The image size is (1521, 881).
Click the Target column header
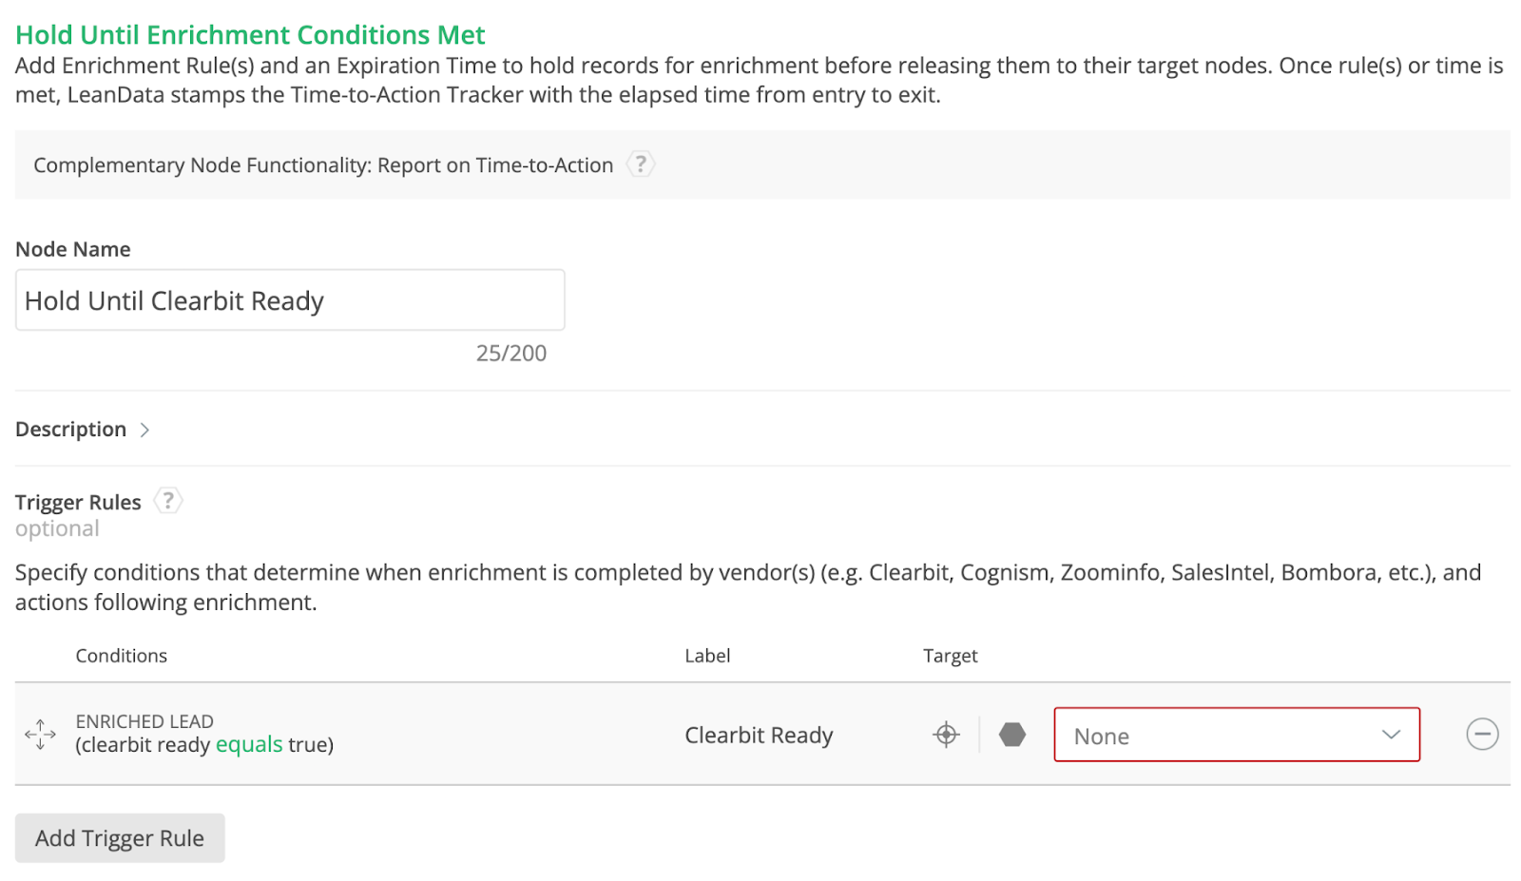pos(950,656)
